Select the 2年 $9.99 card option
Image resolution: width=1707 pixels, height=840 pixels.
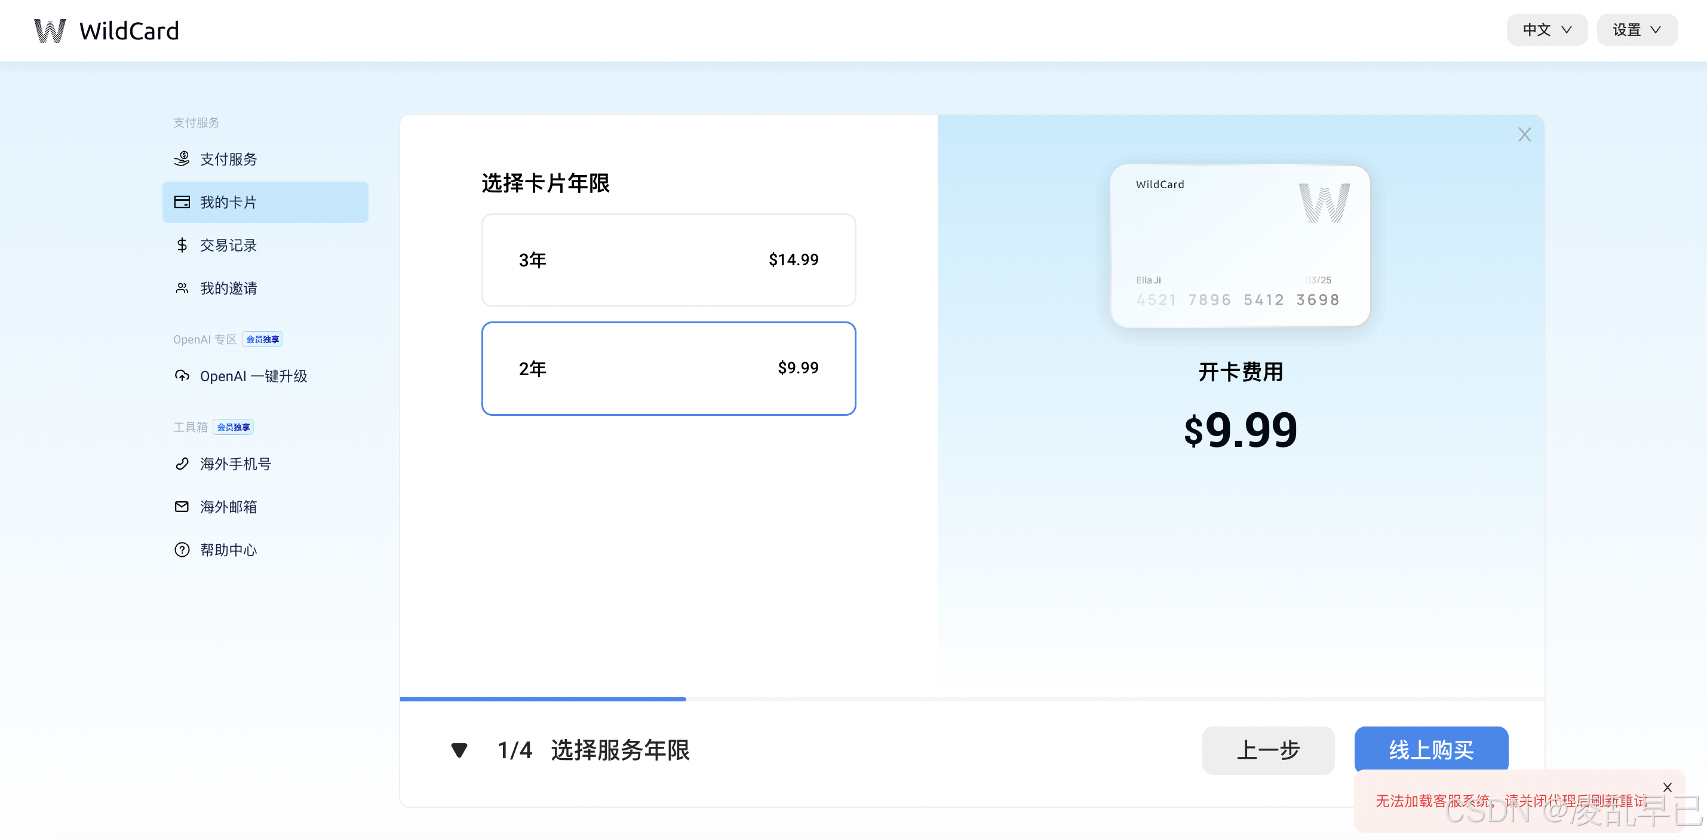point(668,369)
